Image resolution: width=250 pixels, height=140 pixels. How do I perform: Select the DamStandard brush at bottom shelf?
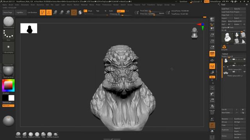tap(50, 135)
